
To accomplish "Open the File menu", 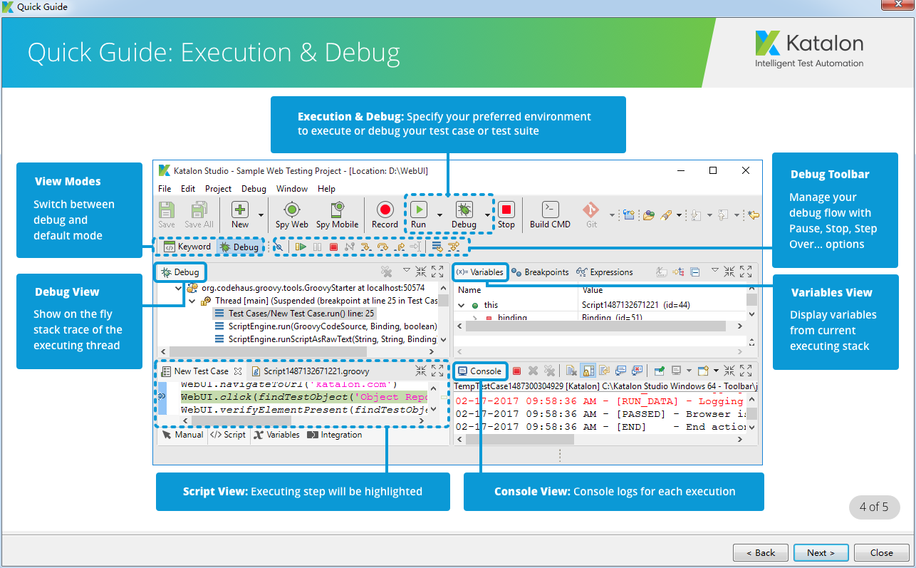I will [x=165, y=189].
